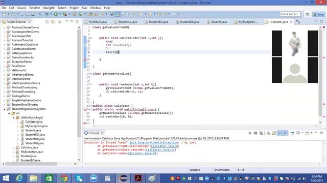
Task: Click the Open Type toolbar icon
Action: click(90, 14)
